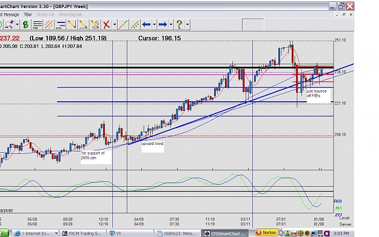Open the TBar menu
The height and width of the screenshot is (237, 379).
coord(28,15)
